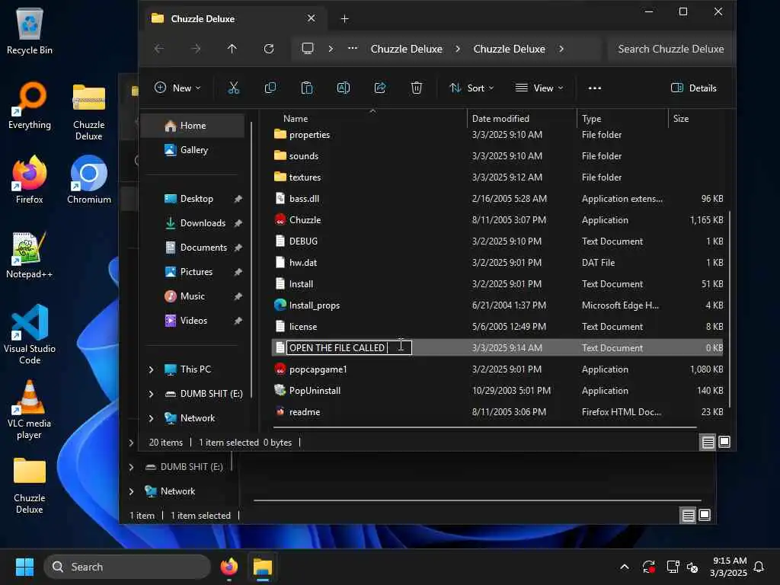Open Pictures quick access item
780x585 pixels.
tap(196, 272)
